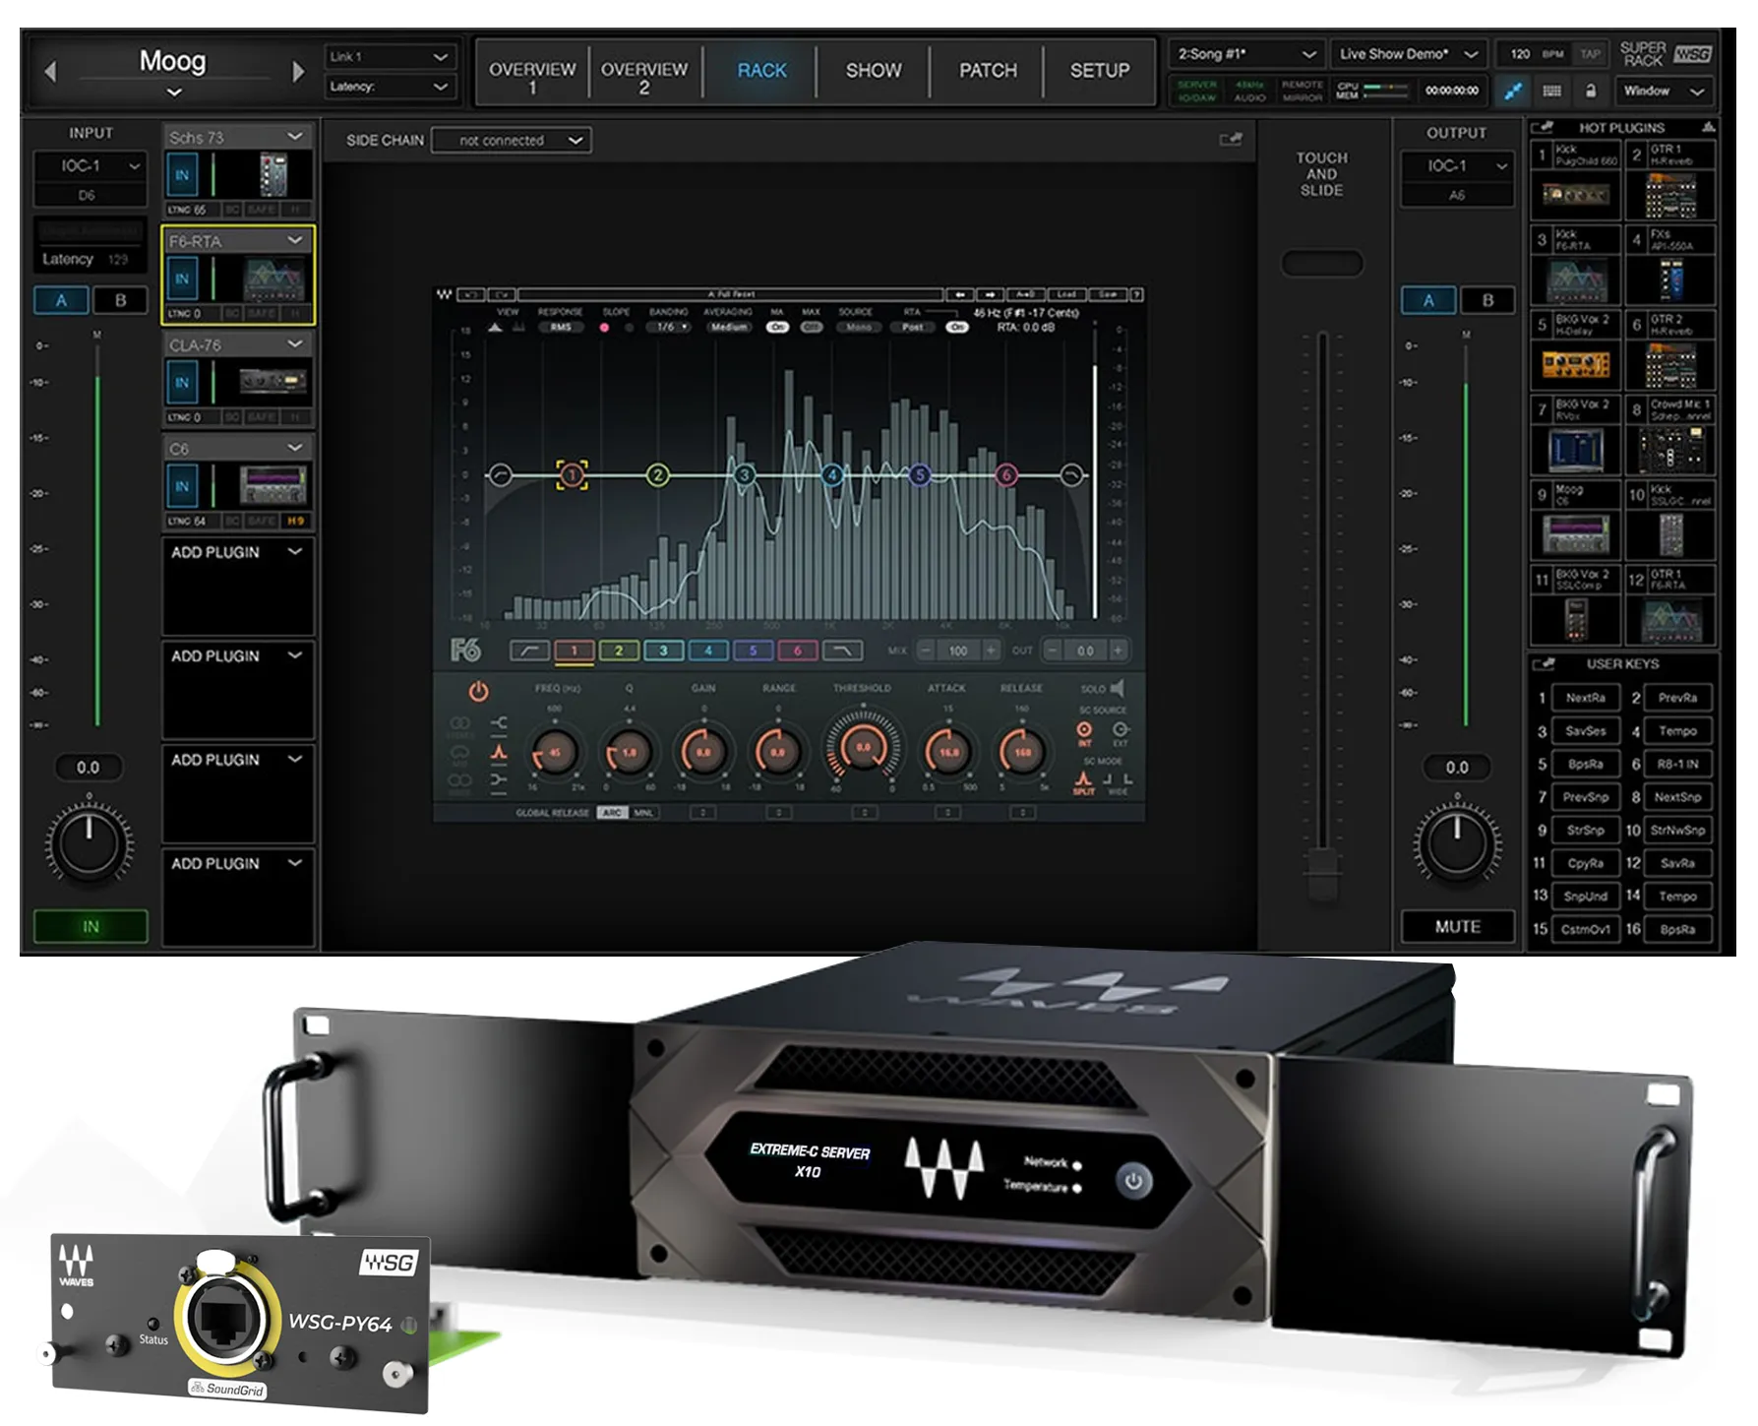Image resolution: width=1758 pixels, height=1426 pixels.
Task: Click the first ADD PLUGIN slot
Action: (x=237, y=587)
